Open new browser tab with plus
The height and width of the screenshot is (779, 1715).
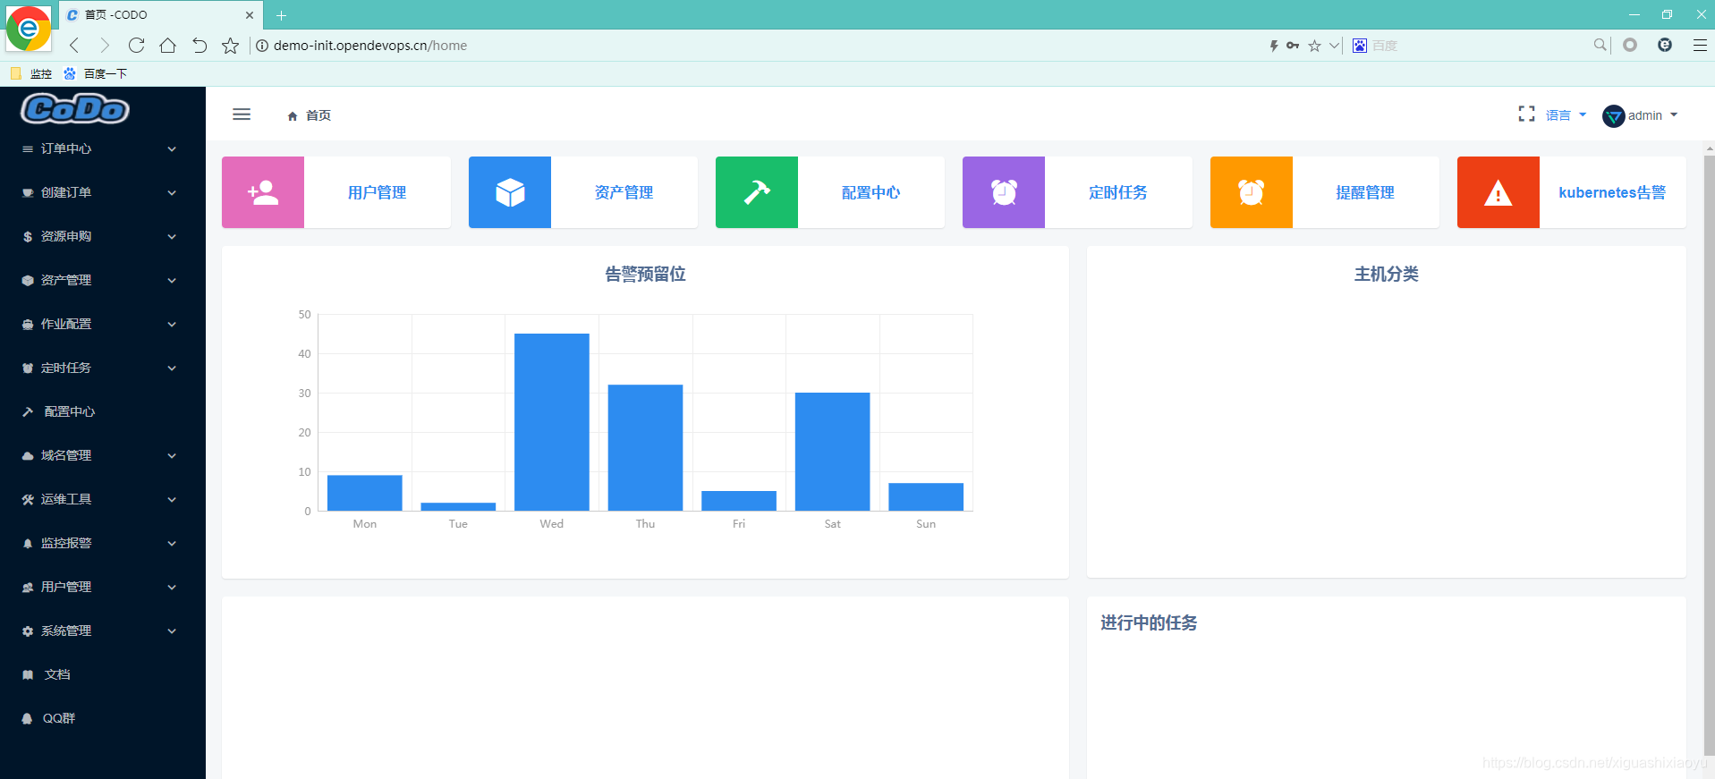point(281,15)
